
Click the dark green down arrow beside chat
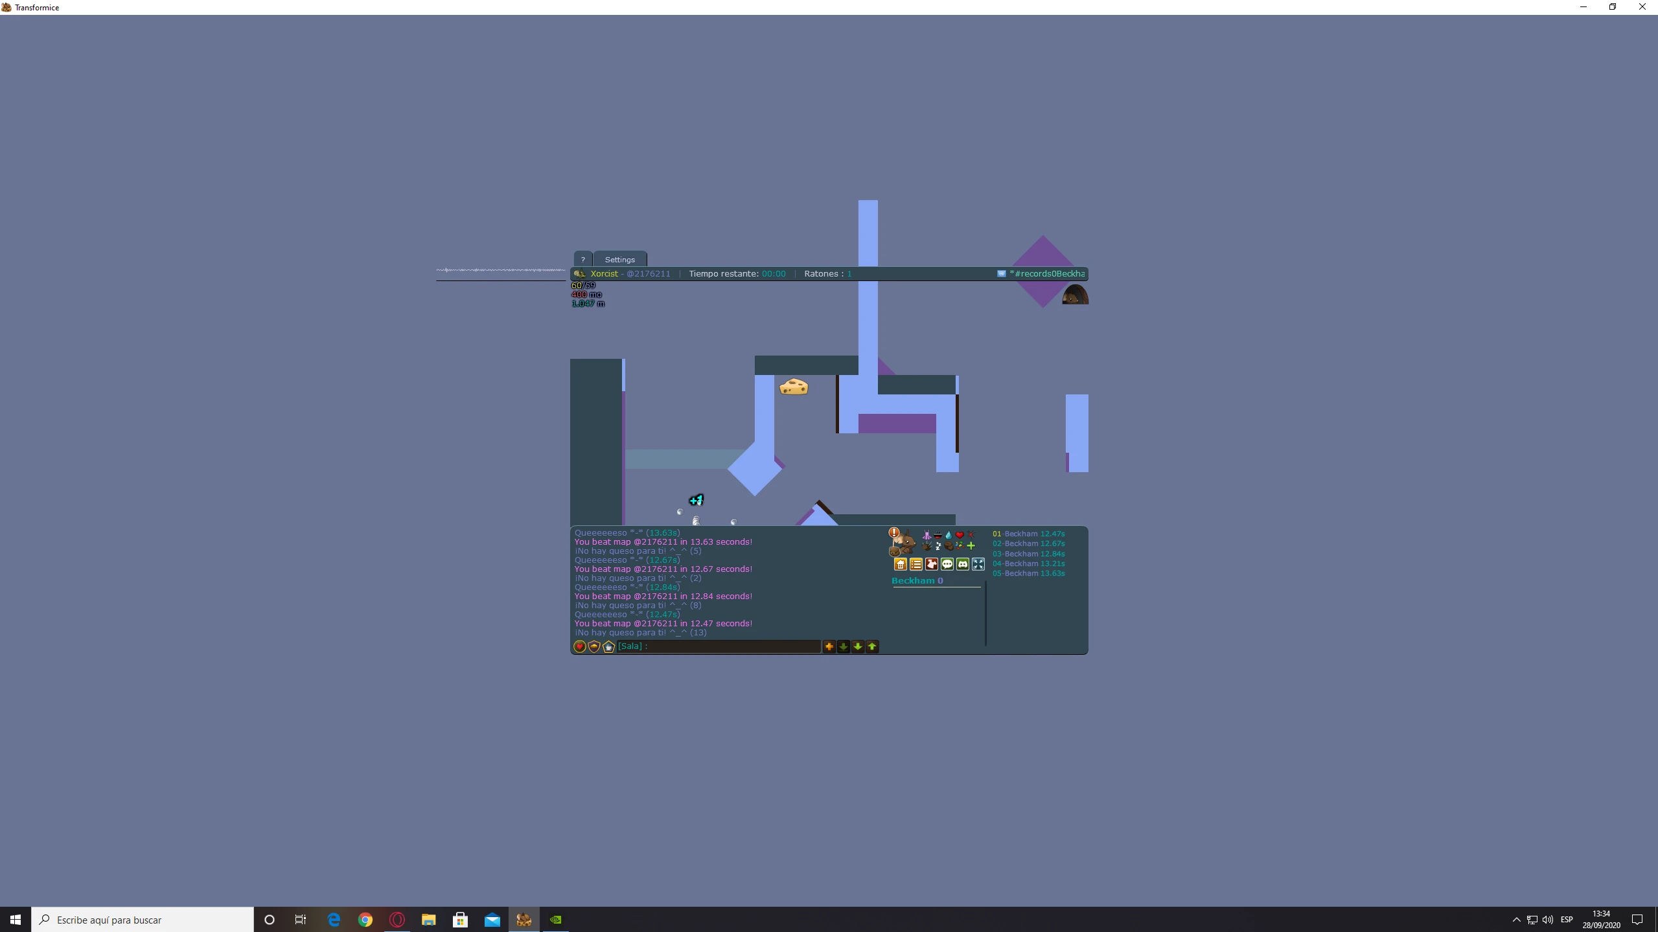coord(844,646)
